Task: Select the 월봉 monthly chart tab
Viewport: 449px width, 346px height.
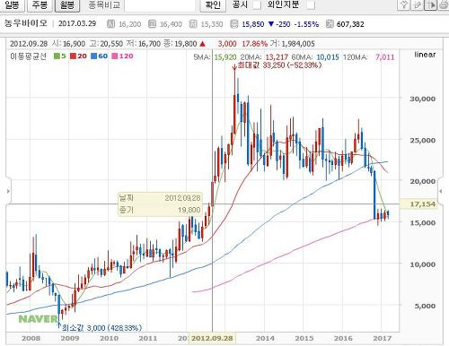Action: 67,4
